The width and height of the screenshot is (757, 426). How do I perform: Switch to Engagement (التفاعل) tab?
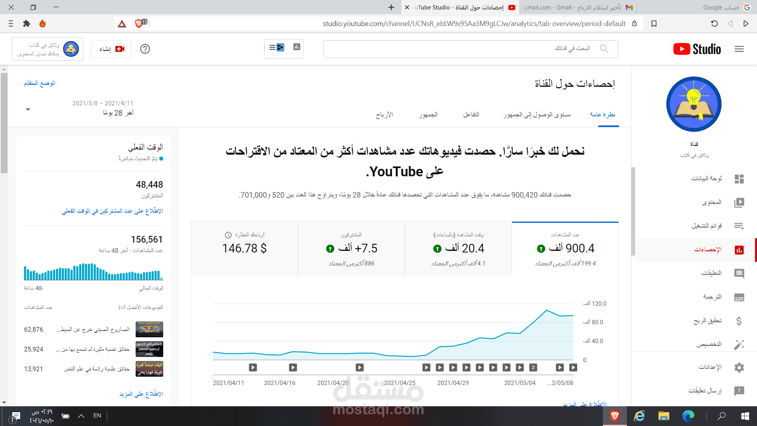(471, 114)
